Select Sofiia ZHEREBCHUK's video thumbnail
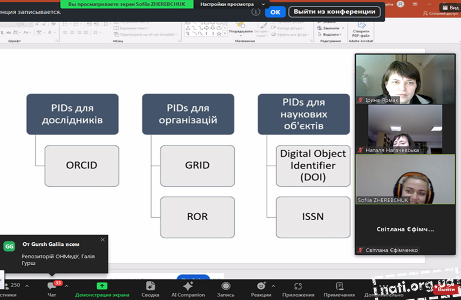 405,179
